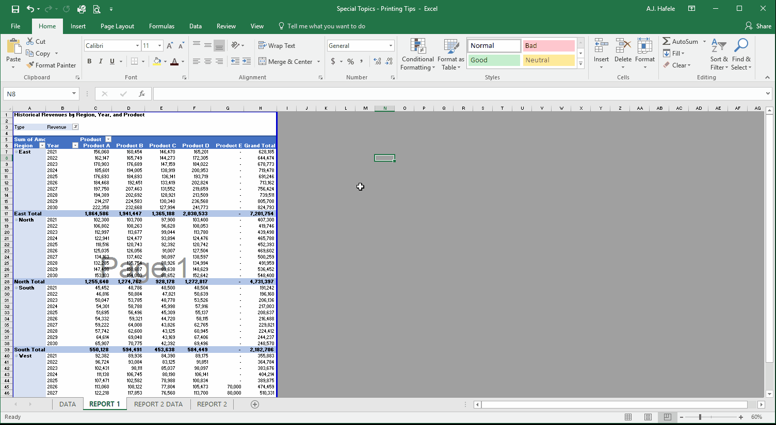Toggle middle vertical alignment
This screenshot has height=425, width=776.
coord(208,45)
